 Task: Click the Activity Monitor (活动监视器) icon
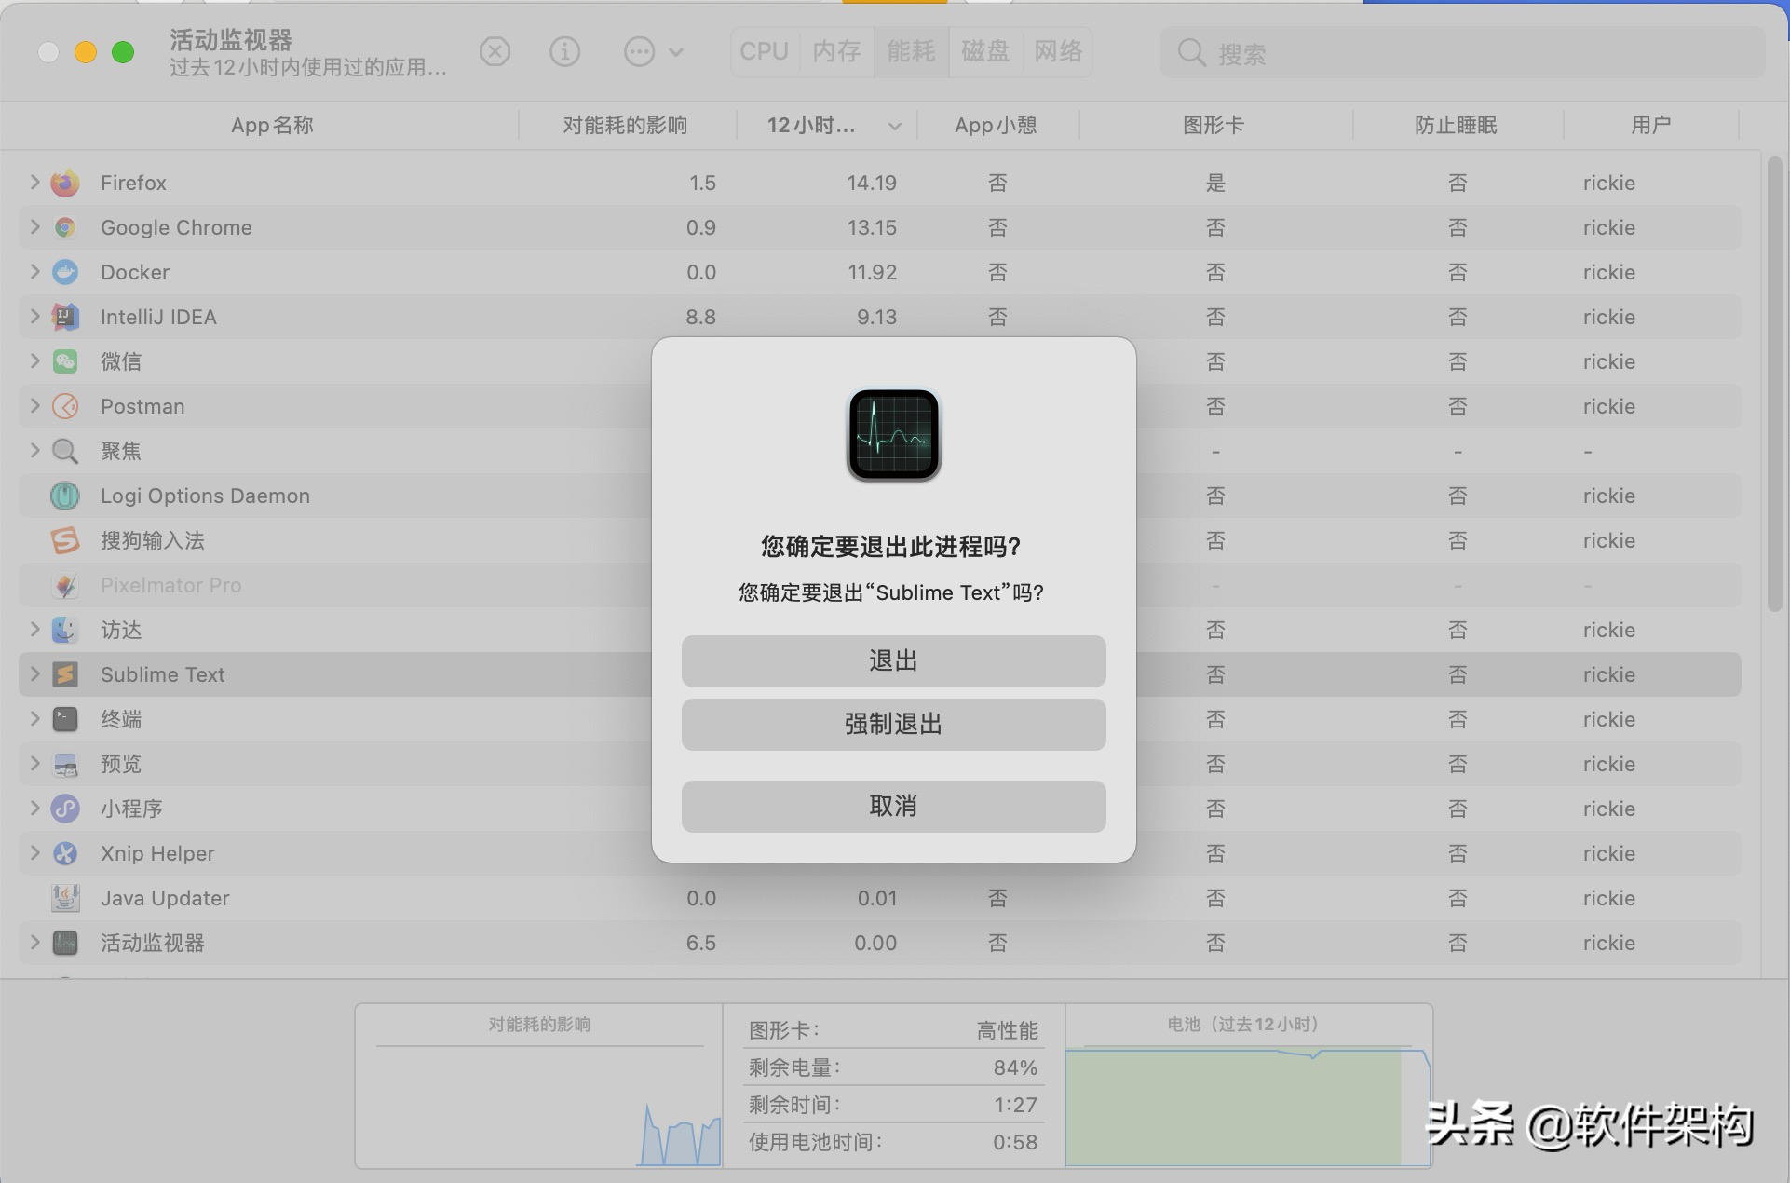(64, 942)
